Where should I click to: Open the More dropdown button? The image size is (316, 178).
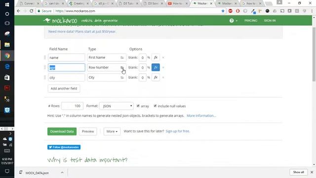[x=112, y=132]
